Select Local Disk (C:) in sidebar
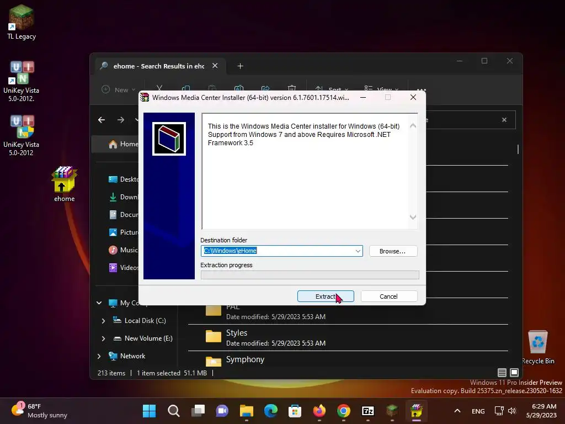This screenshot has width=565, height=424. click(x=140, y=321)
